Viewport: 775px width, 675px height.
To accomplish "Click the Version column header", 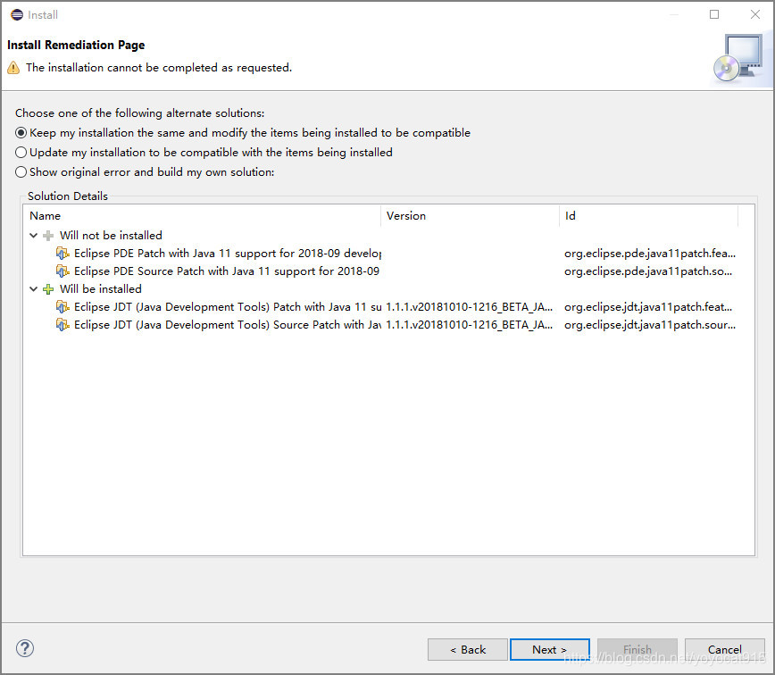I will click(x=470, y=216).
